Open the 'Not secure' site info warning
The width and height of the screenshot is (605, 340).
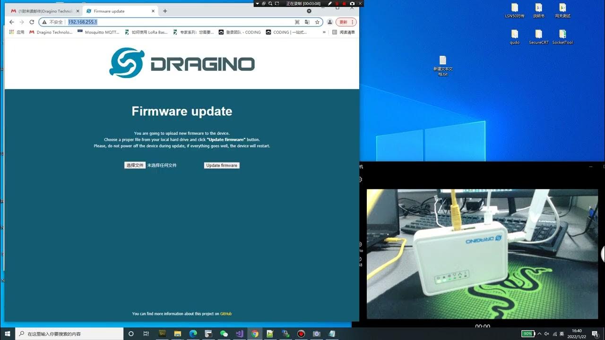52,22
